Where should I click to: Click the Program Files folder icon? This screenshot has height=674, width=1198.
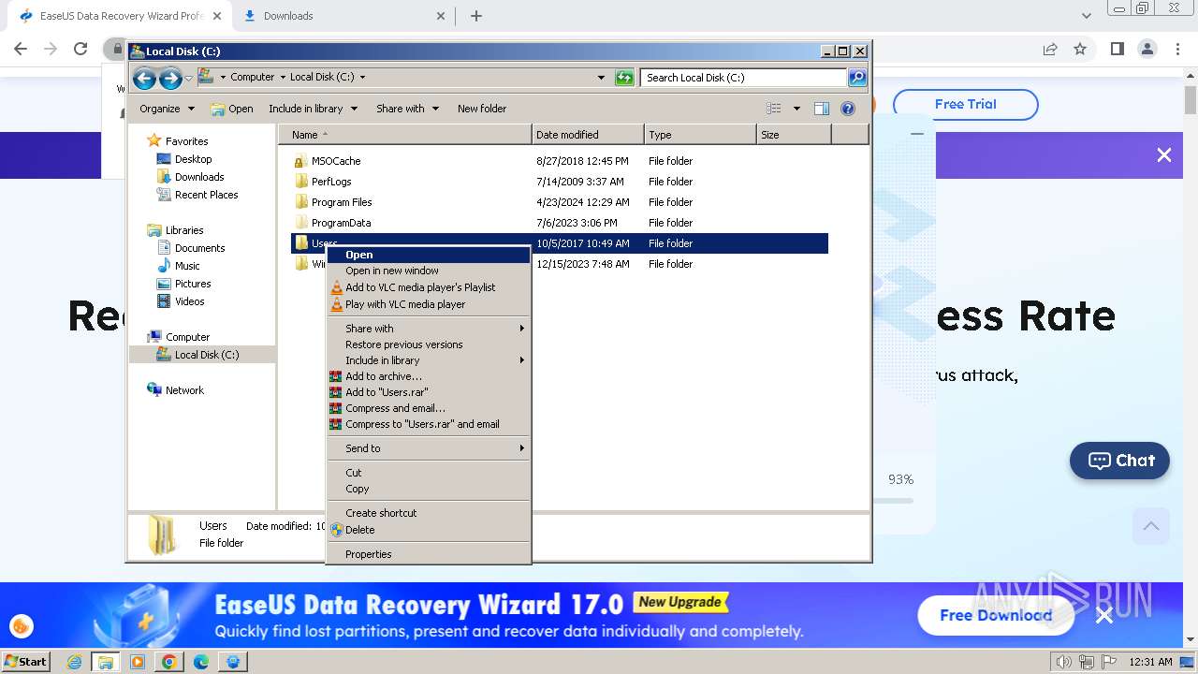pyautogui.click(x=300, y=202)
